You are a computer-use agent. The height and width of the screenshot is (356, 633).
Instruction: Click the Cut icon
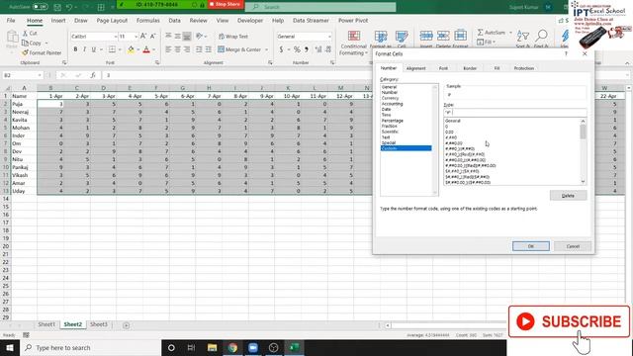25,33
